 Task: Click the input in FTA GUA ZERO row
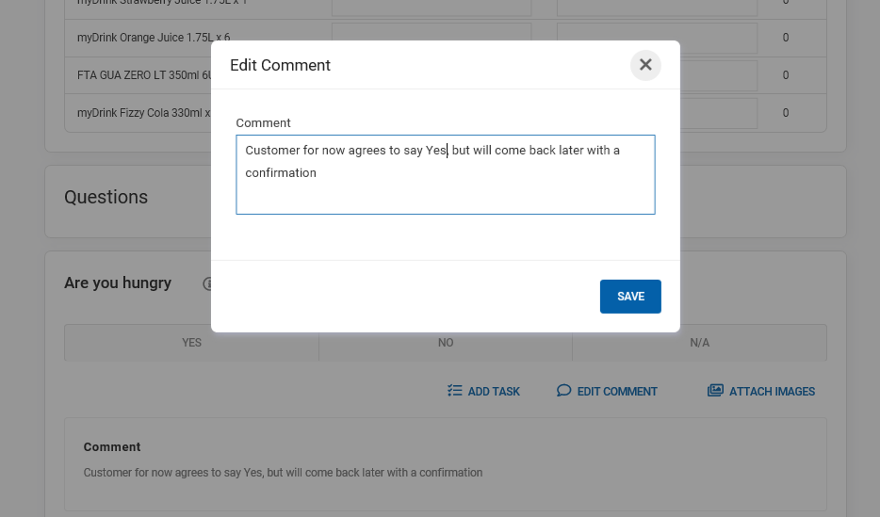click(717, 75)
